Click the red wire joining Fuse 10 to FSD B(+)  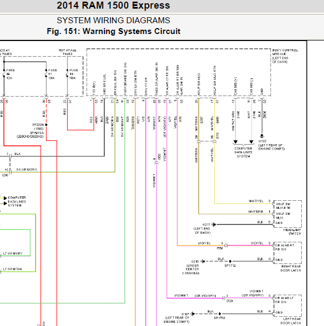click(81, 130)
